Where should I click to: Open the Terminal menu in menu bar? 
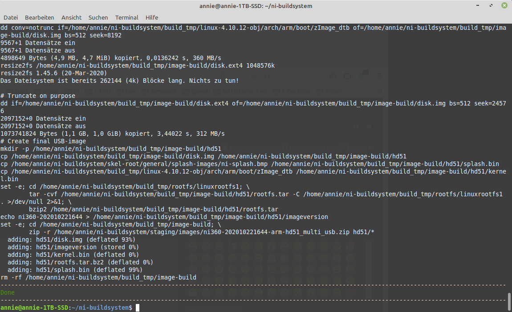pos(126,17)
